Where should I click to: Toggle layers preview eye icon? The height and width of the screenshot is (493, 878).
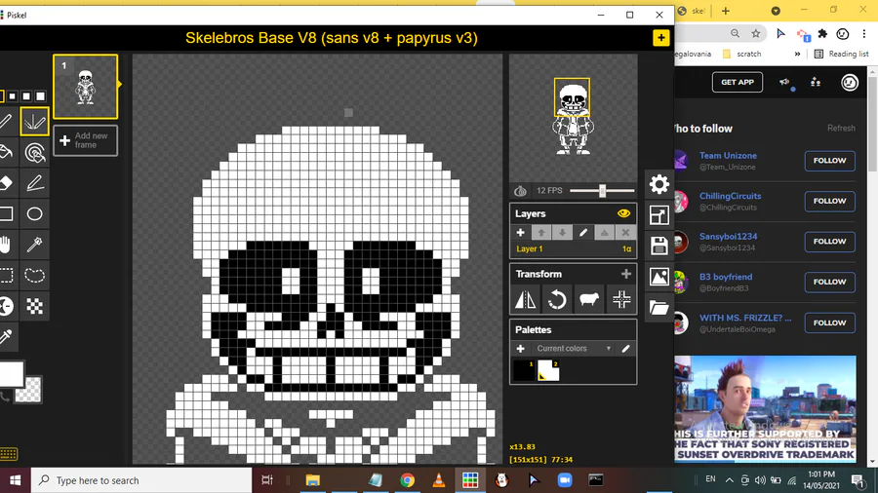[x=623, y=213]
